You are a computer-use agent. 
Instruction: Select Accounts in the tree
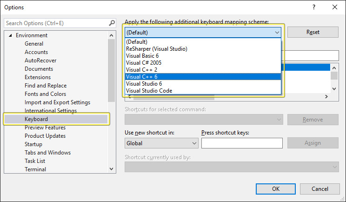click(36, 52)
